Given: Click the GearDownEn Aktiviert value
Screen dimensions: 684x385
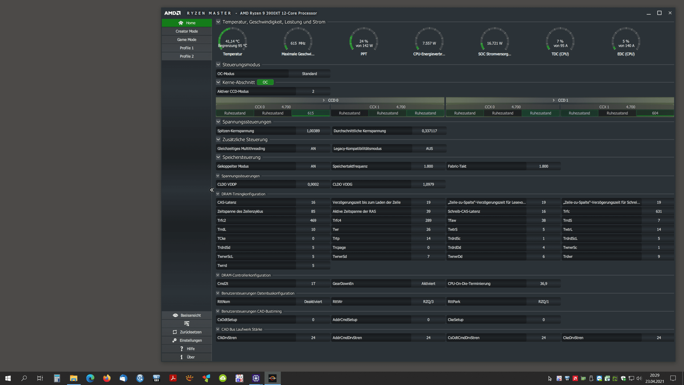Looking at the screenshot, I should click(x=428, y=283).
